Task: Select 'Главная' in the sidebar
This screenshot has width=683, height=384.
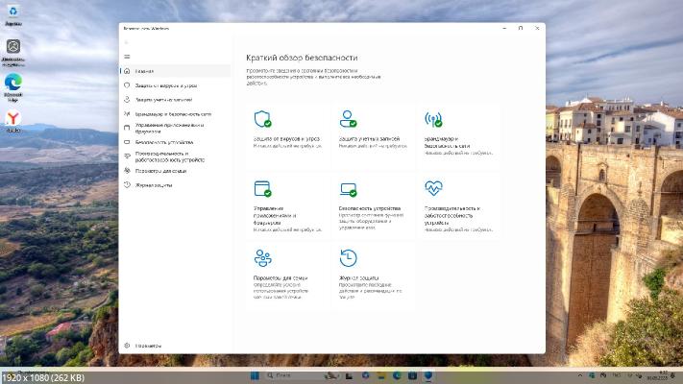Action: 144,71
